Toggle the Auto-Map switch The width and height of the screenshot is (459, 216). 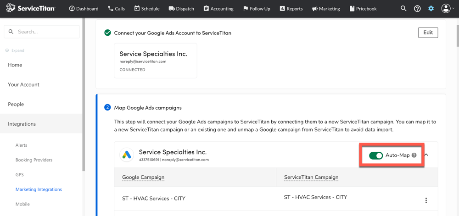[x=376, y=155]
